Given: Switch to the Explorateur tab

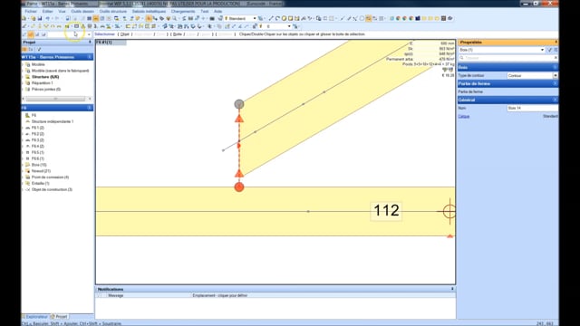Looking at the screenshot, I should point(36,317).
